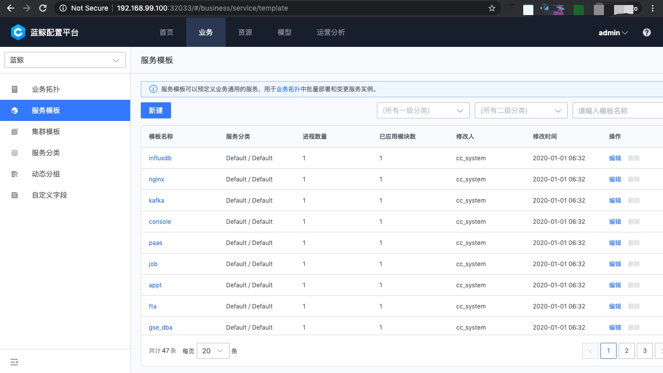663x373 pixels.
Task: Open the help question mark icon
Action: click(x=647, y=33)
